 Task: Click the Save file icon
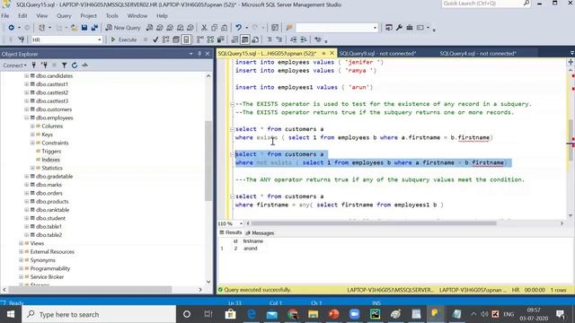(84, 28)
